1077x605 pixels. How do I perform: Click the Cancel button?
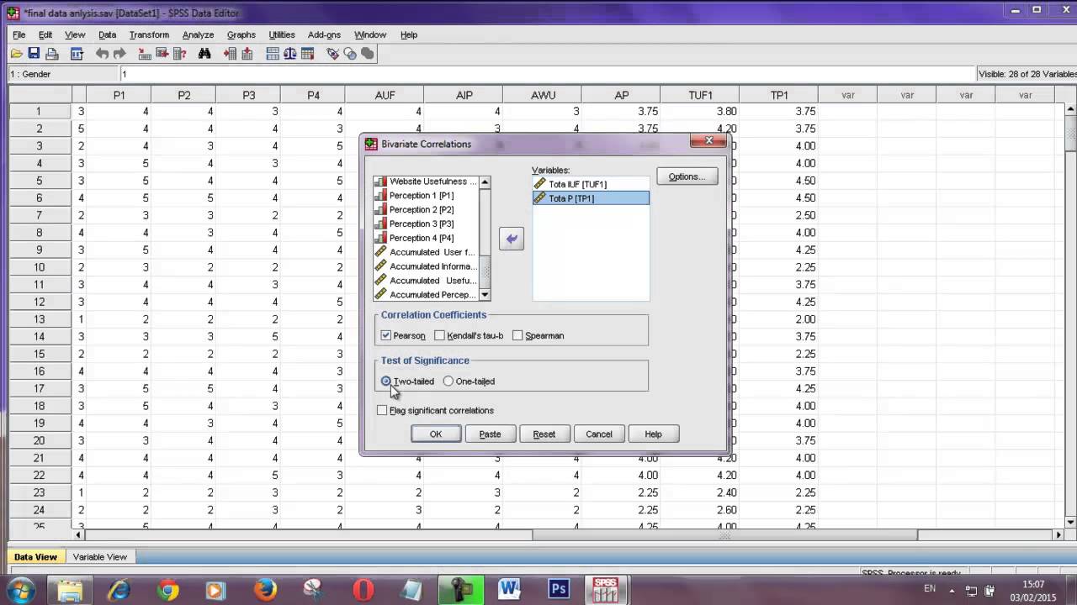click(598, 434)
